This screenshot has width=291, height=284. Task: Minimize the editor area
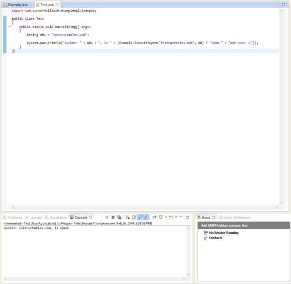tap(277, 4)
